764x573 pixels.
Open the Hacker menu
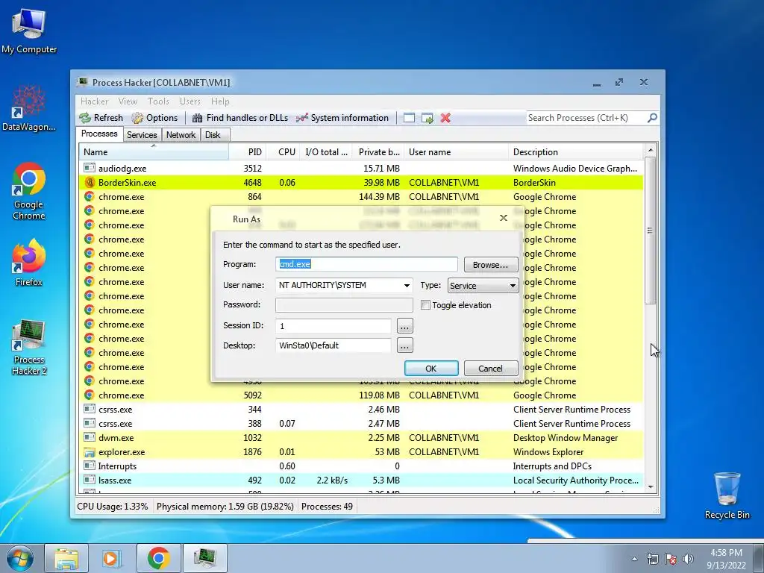(x=95, y=101)
